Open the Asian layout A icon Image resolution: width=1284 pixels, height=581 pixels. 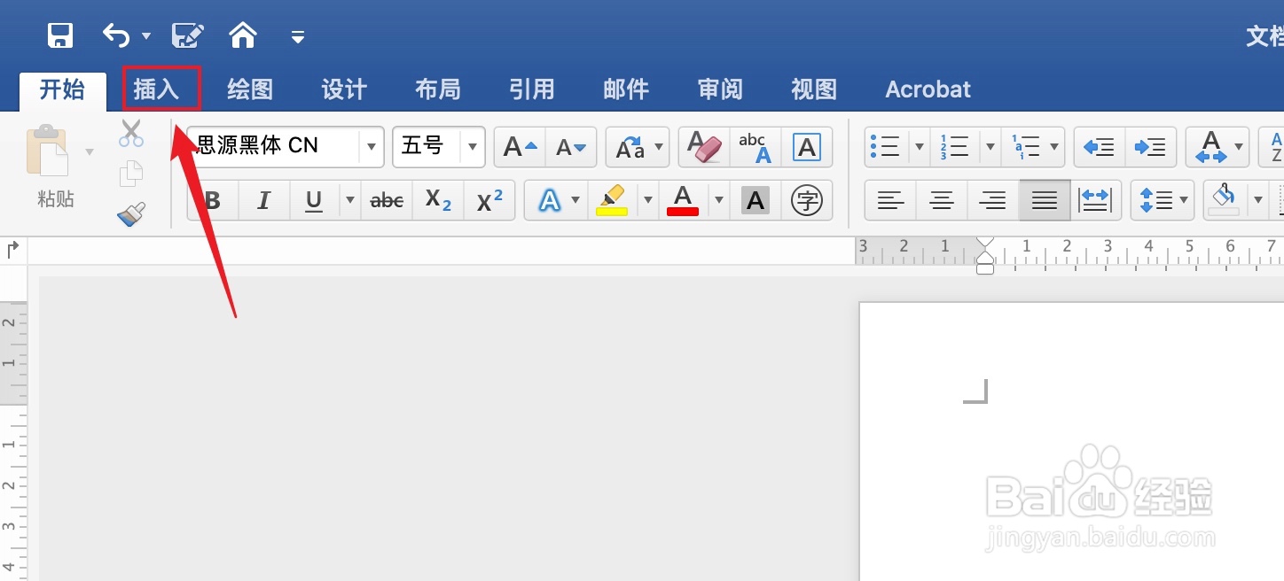pos(1217,147)
